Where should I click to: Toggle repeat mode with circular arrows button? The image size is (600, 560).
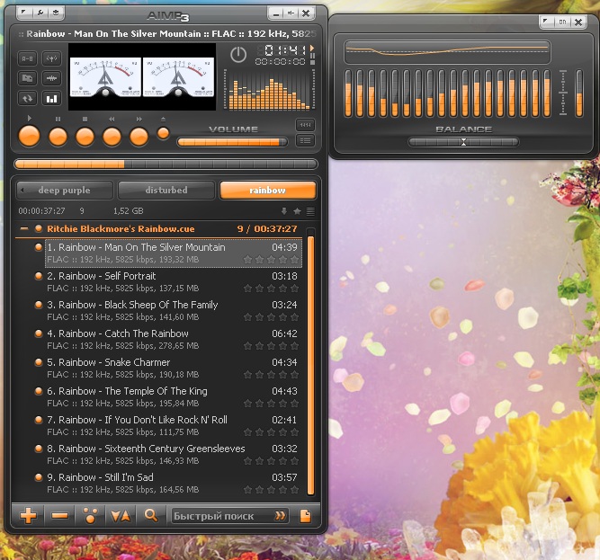click(27, 99)
